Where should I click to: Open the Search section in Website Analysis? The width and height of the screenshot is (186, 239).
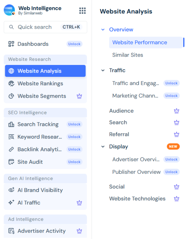pyautogui.click(x=118, y=122)
